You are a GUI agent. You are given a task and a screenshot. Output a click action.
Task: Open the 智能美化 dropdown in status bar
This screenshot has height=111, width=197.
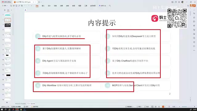129,107
